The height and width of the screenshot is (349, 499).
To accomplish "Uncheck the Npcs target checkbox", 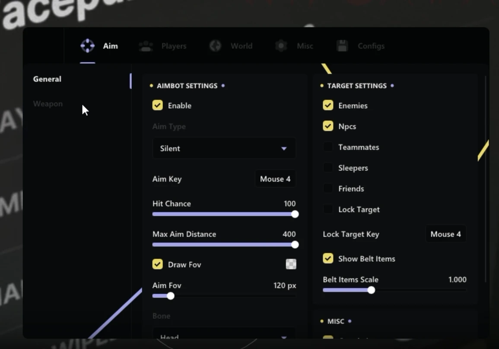I will tap(328, 126).
